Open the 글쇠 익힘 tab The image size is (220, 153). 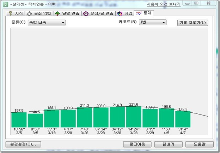tap(39, 13)
